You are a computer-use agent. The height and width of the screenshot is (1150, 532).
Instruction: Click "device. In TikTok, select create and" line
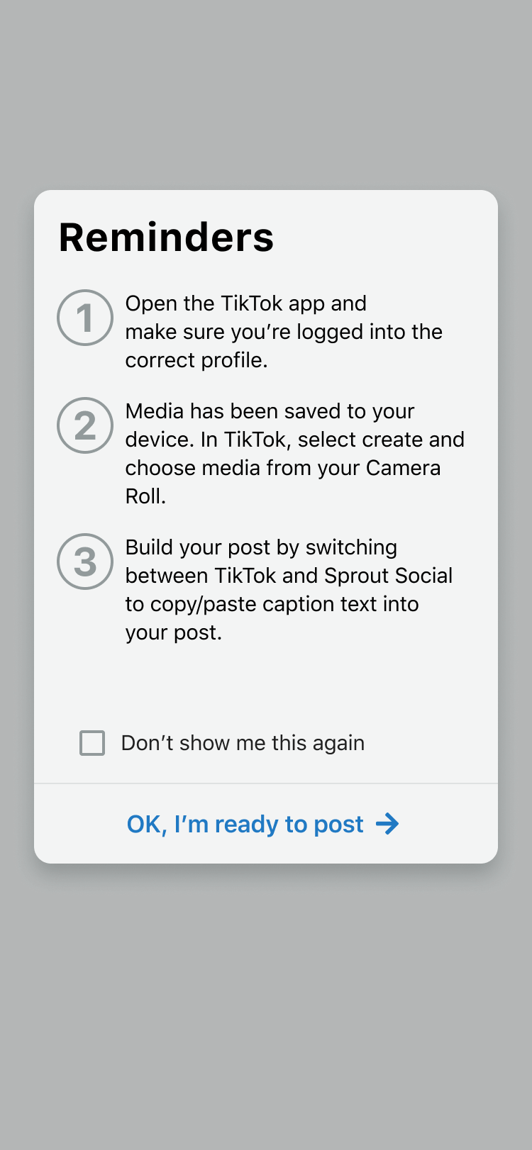point(295,440)
